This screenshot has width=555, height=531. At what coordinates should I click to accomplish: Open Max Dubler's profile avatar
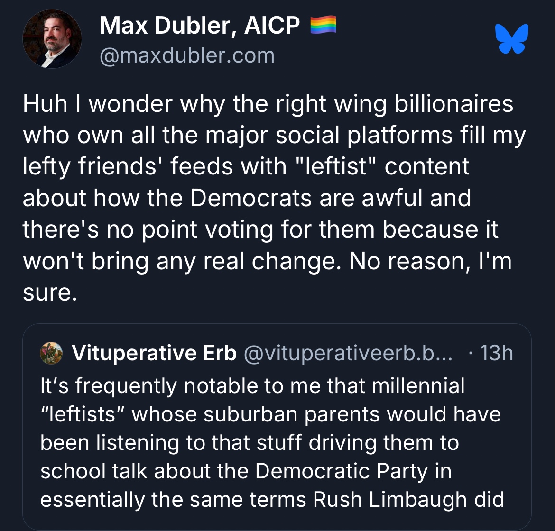tap(52, 39)
